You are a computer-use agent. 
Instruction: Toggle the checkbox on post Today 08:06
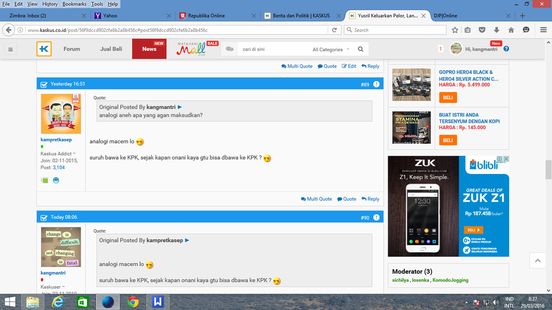[x=44, y=217]
